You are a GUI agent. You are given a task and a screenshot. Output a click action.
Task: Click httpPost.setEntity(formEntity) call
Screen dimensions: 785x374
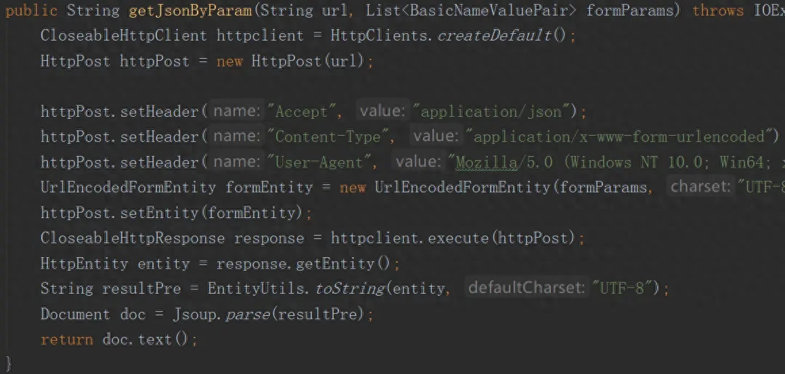tap(172, 213)
